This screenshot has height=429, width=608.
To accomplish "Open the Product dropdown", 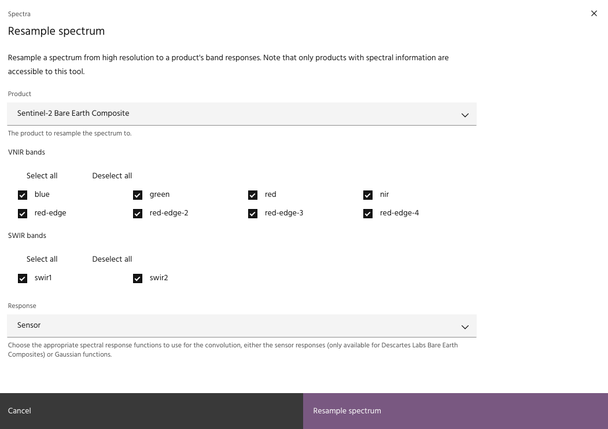I will click(465, 115).
